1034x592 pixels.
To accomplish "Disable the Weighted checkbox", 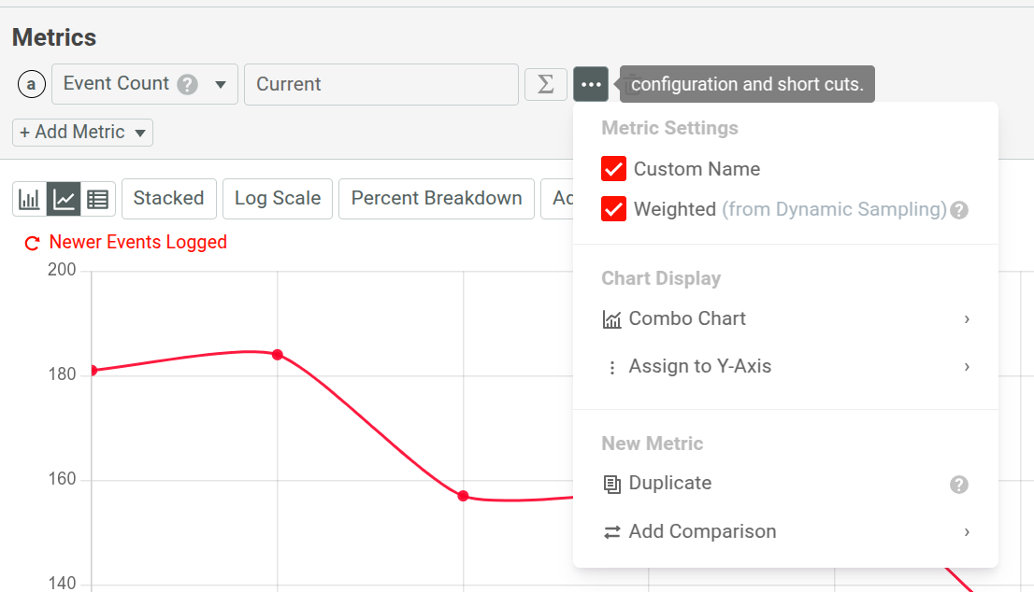I will pyautogui.click(x=614, y=208).
